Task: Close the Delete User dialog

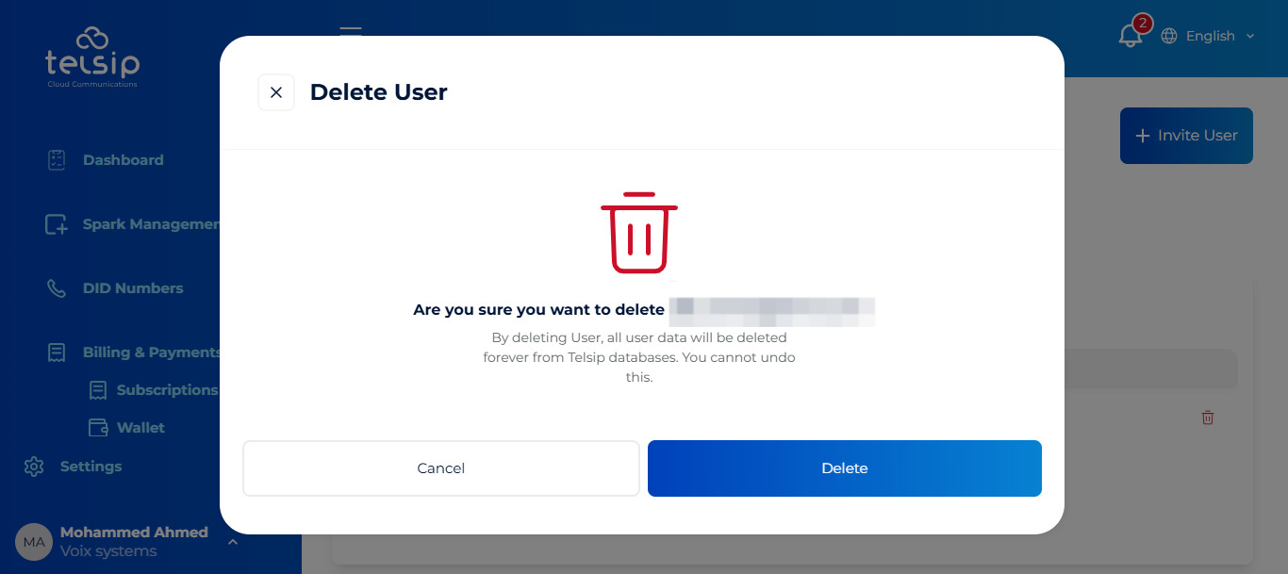Action: 276,92
